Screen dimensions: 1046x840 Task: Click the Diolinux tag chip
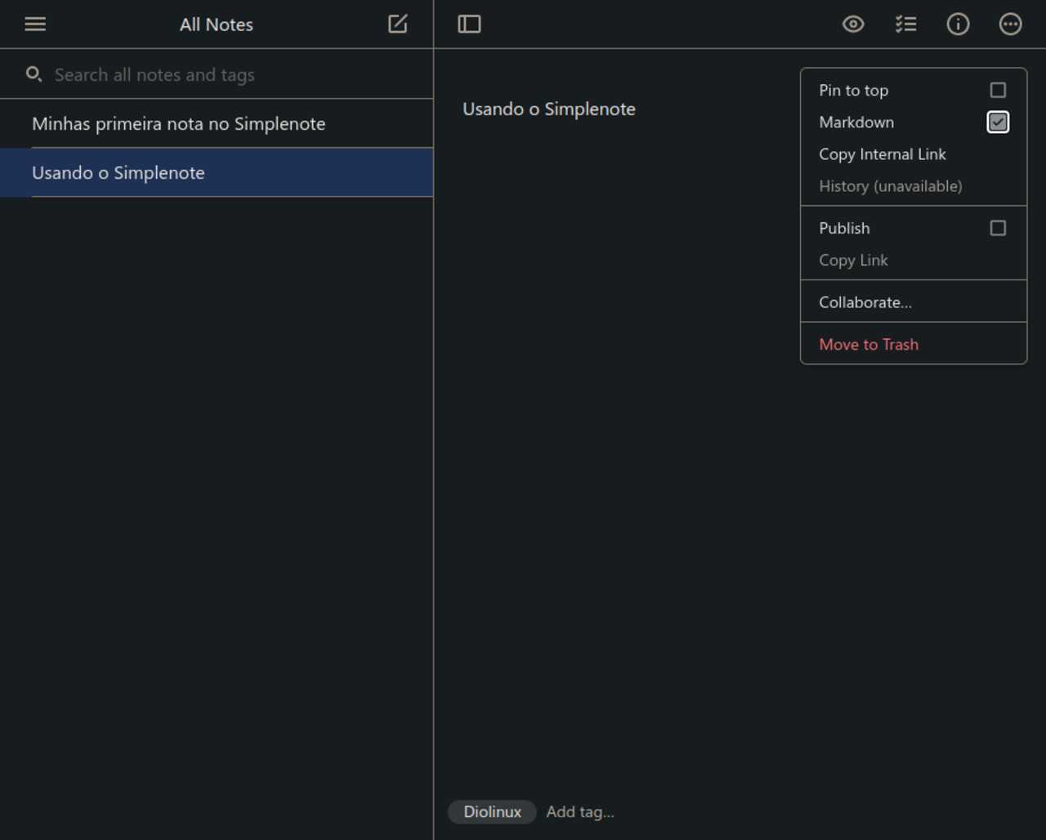click(492, 812)
